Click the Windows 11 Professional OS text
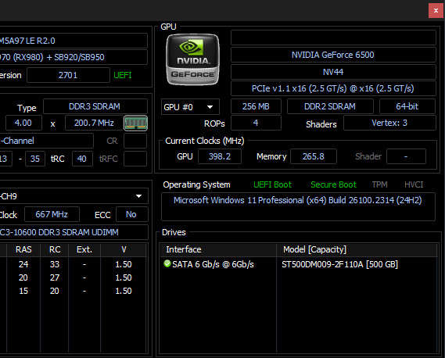445x358 pixels. (298, 200)
